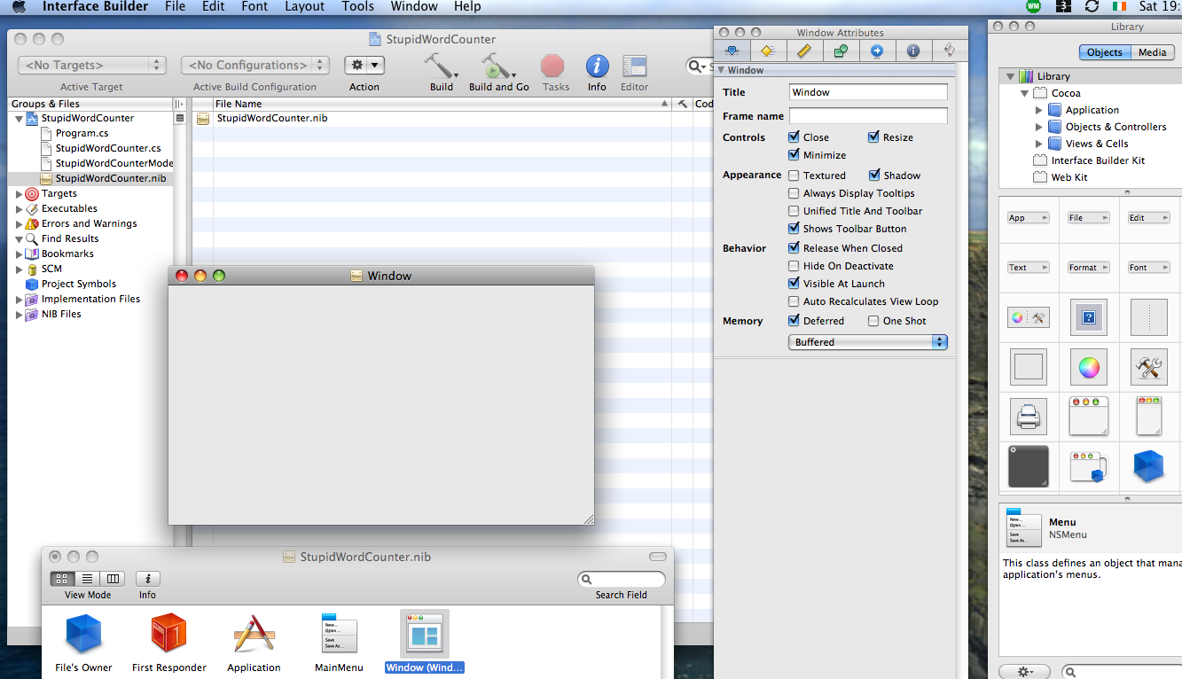
Task: Pick the color wheel toolbar library item
Action: click(1089, 366)
